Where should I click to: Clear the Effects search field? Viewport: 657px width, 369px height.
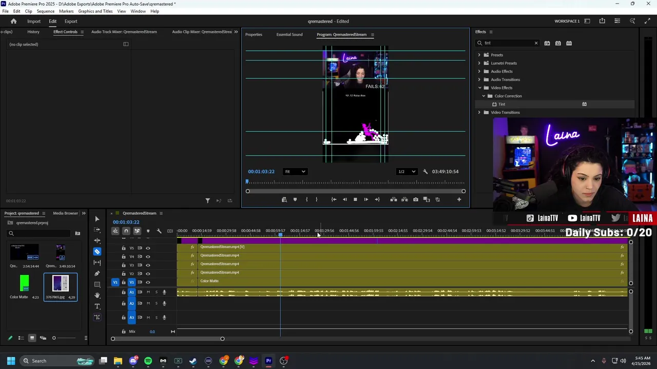pyautogui.click(x=536, y=43)
